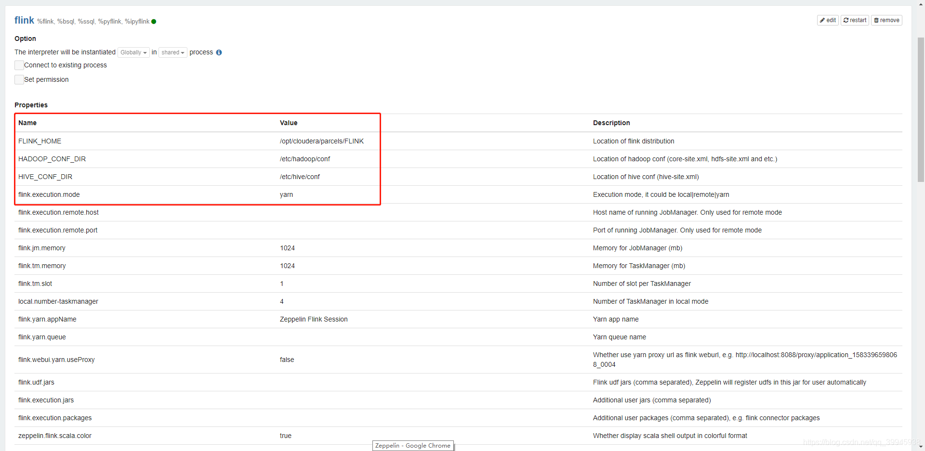Click the Description column header
This screenshot has height=451, width=925.
pyautogui.click(x=611, y=123)
